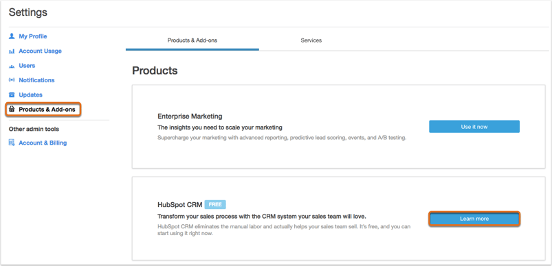Image resolution: width=552 pixels, height=266 pixels.
Task: Click the Enterprise Marketing product title
Action: tap(190, 116)
